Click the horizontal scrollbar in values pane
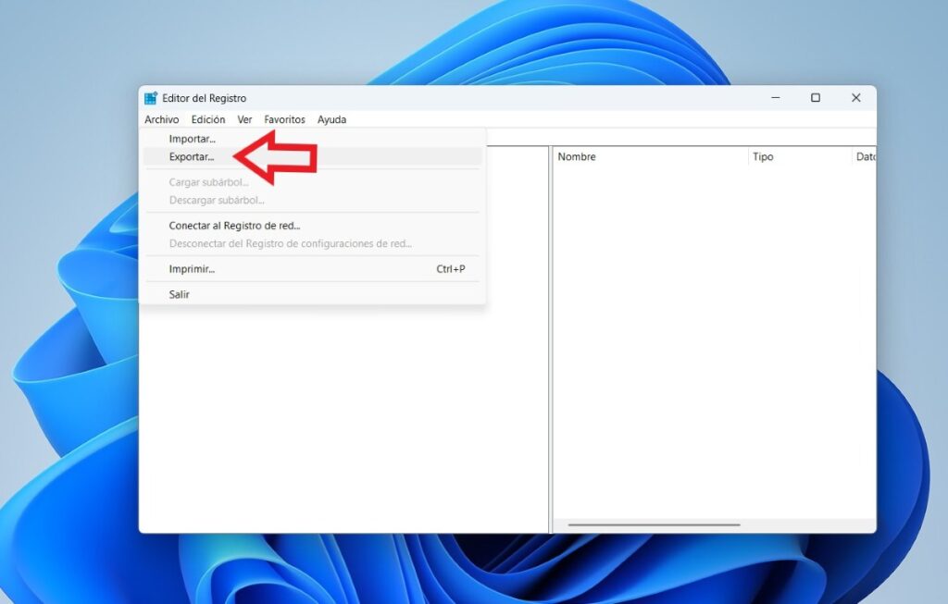This screenshot has width=948, height=604. (x=654, y=524)
